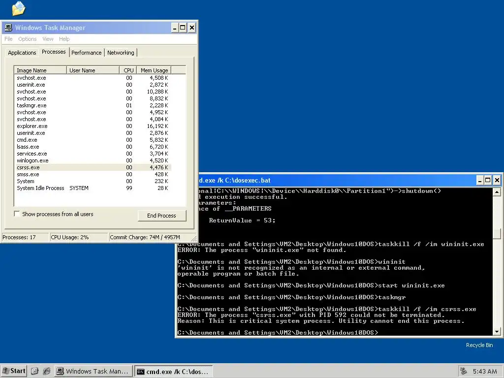The image size is (504, 378).
Task: Switch to the Applications tab
Action: [x=22, y=53]
